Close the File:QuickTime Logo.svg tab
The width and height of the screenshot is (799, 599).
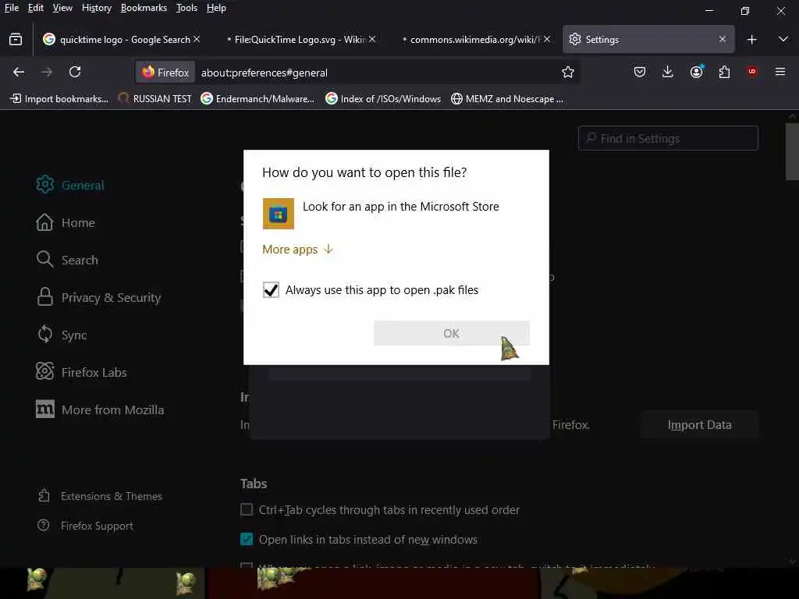(372, 39)
